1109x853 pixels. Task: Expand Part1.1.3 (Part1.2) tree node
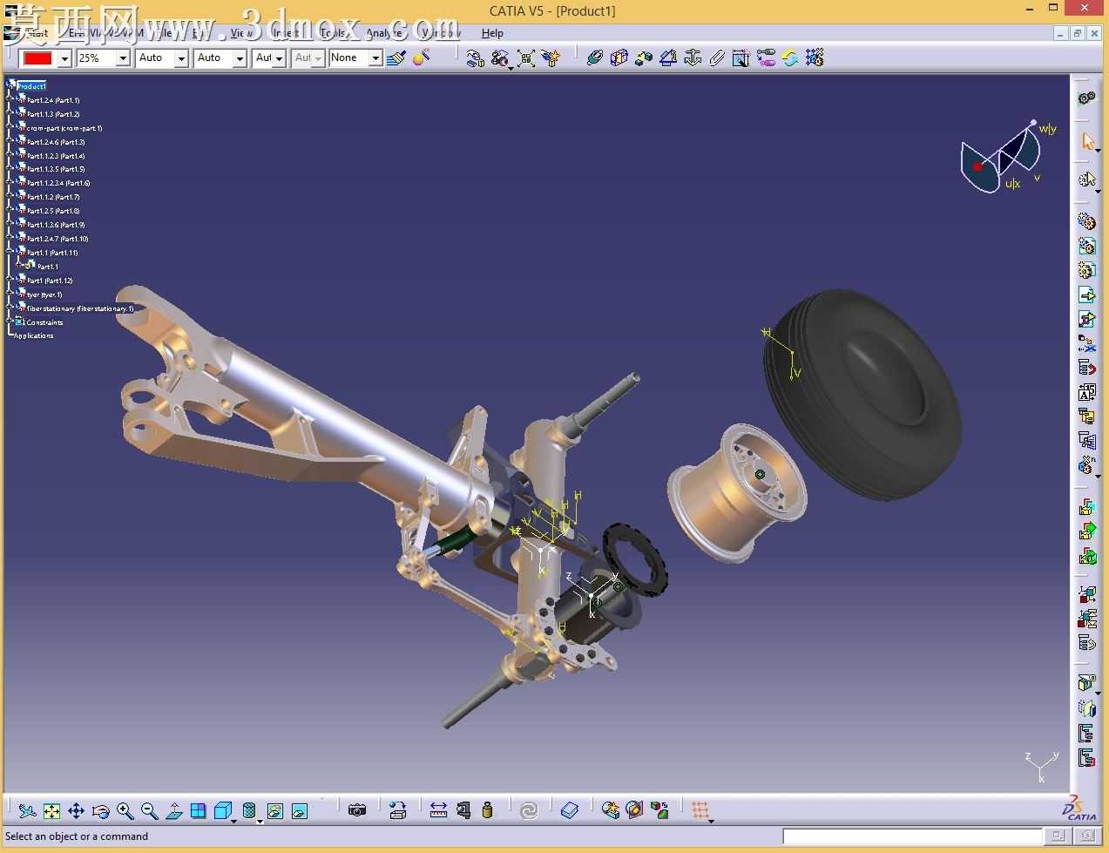(10, 113)
